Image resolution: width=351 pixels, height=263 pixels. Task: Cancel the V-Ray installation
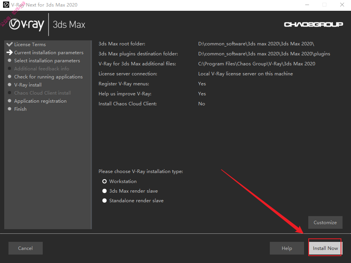click(25, 248)
